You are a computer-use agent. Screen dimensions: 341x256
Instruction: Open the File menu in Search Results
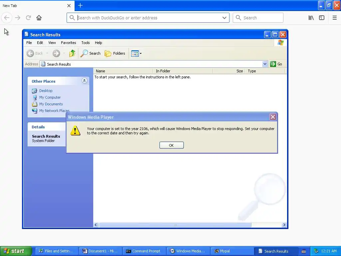click(29, 43)
